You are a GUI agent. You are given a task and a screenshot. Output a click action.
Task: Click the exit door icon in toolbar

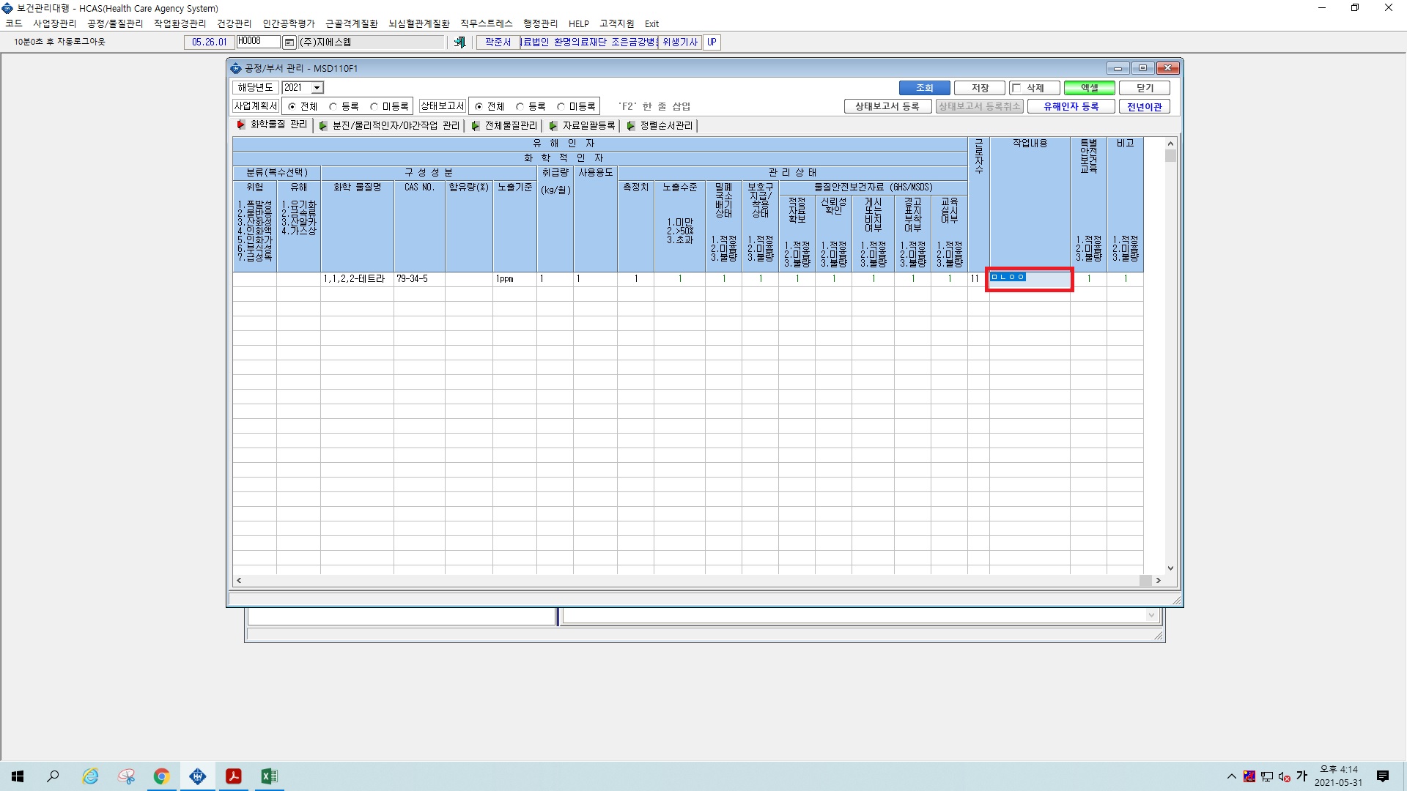(x=459, y=42)
